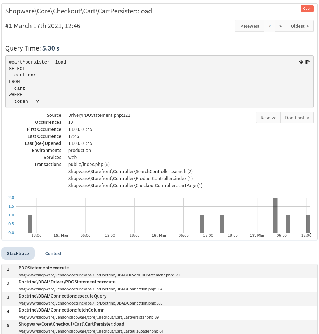Click the Occurrences value '10'
This screenshot has height=334, width=319.
pos(71,122)
